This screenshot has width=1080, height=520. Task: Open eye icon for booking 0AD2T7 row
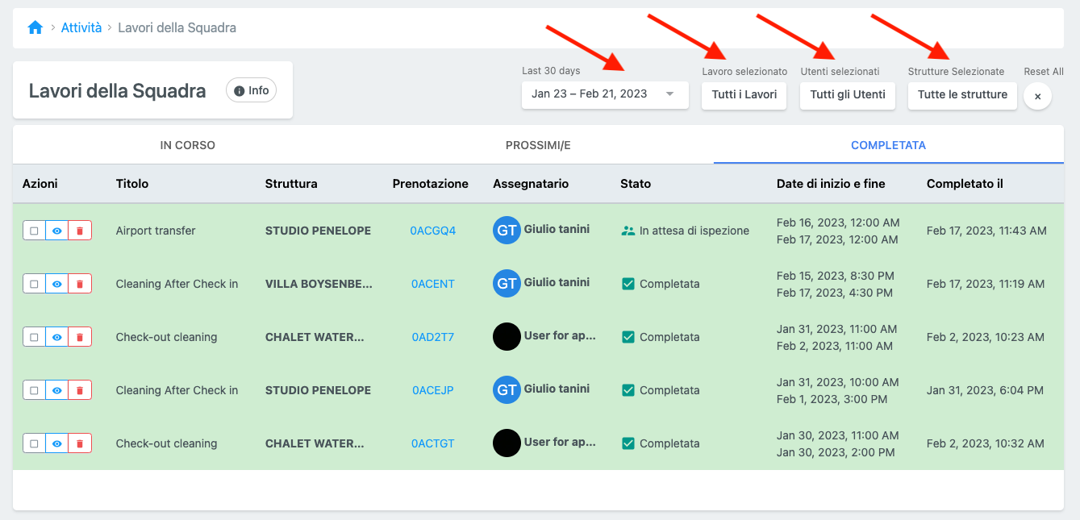click(x=56, y=337)
